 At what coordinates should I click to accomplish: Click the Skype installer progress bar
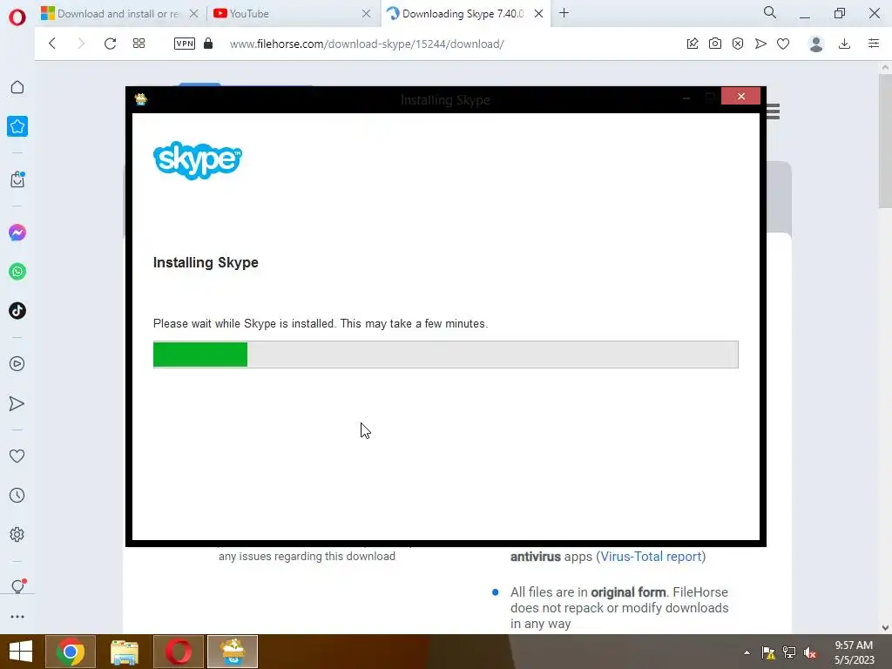click(445, 355)
